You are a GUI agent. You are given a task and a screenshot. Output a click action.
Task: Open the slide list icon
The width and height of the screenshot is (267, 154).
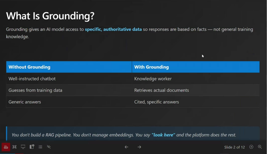click(40, 147)
